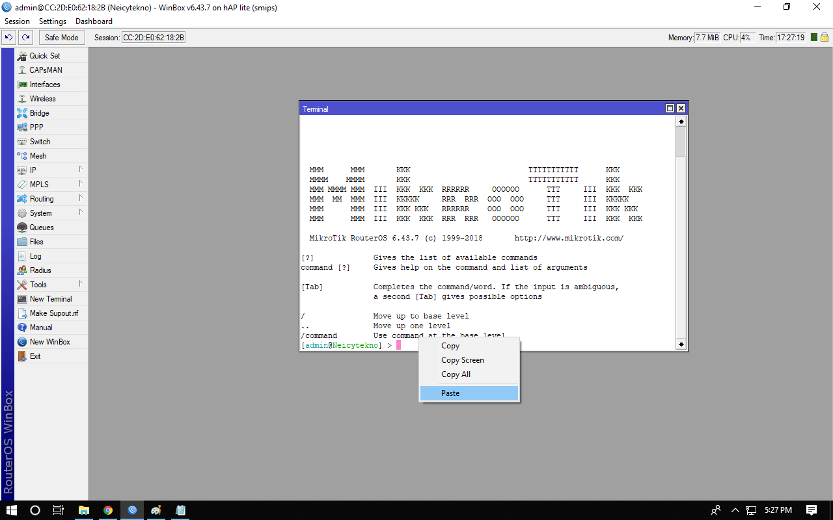The width and height of the screenshot is (833, 520).
Task: Open the Settings menu
Action: [53, 21]
